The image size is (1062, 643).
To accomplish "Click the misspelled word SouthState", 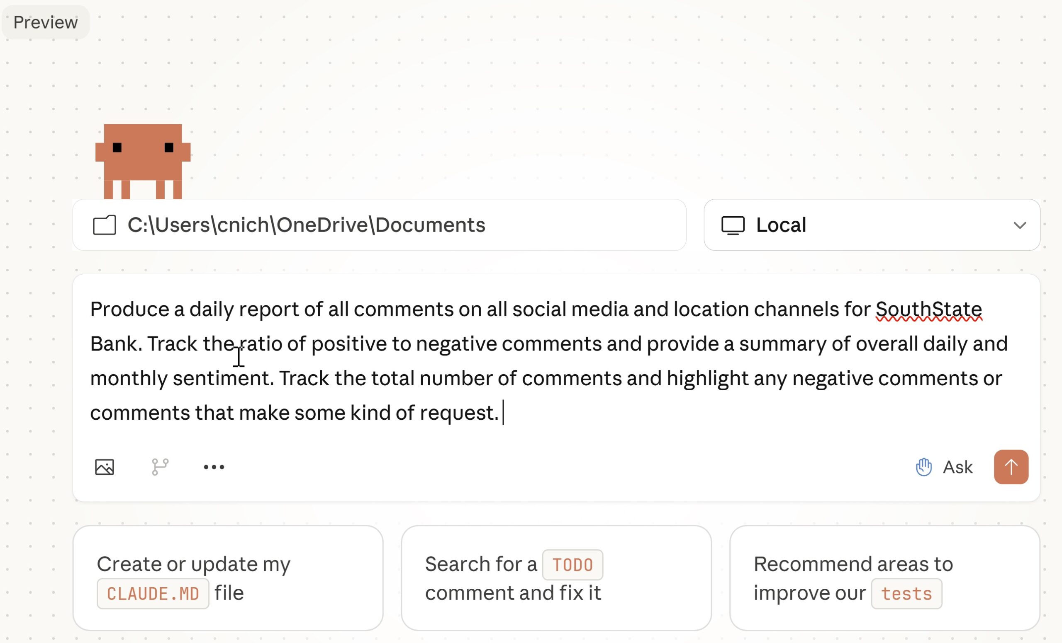I will coord(928,309).
